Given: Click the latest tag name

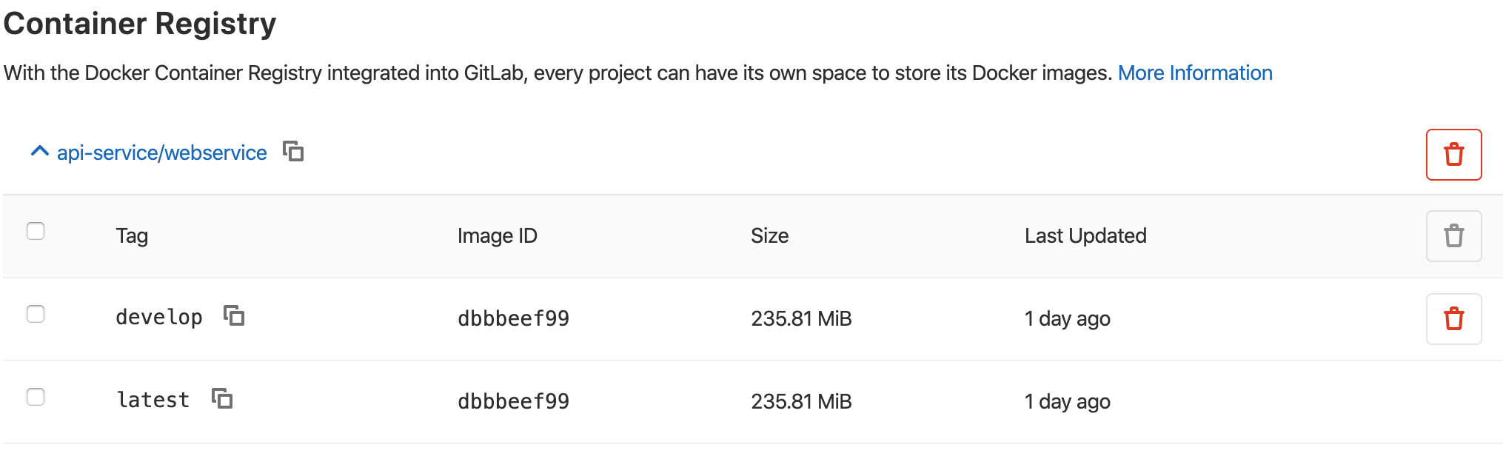Looking at the screenshot, I should (x=153, y=400).
